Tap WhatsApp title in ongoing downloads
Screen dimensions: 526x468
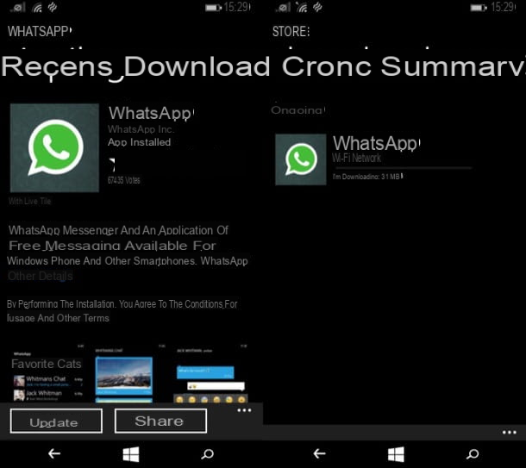[376, 143]
